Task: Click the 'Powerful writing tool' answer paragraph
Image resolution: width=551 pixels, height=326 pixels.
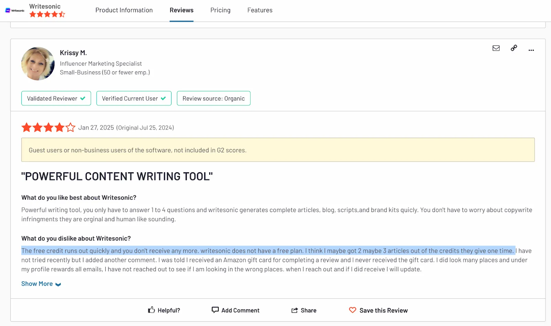Action: [x=277, y=214]
